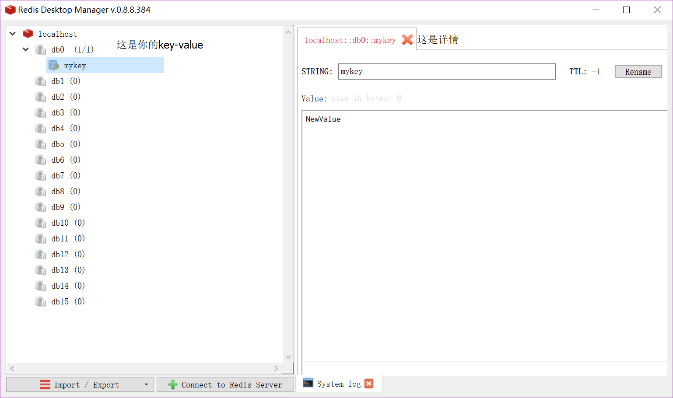Open the Import / Export dropdown arrow

pyautogui.click(x=146, y=385)
